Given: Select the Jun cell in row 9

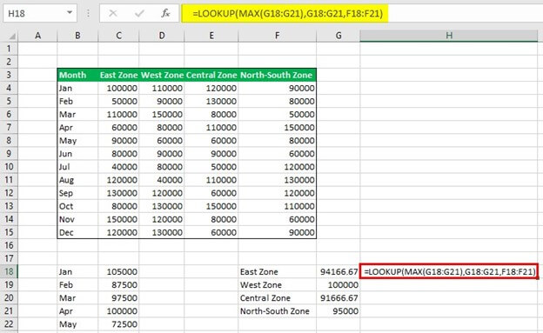Looking at the screenshot, I should pyautogui.click(x=77, y=154).
